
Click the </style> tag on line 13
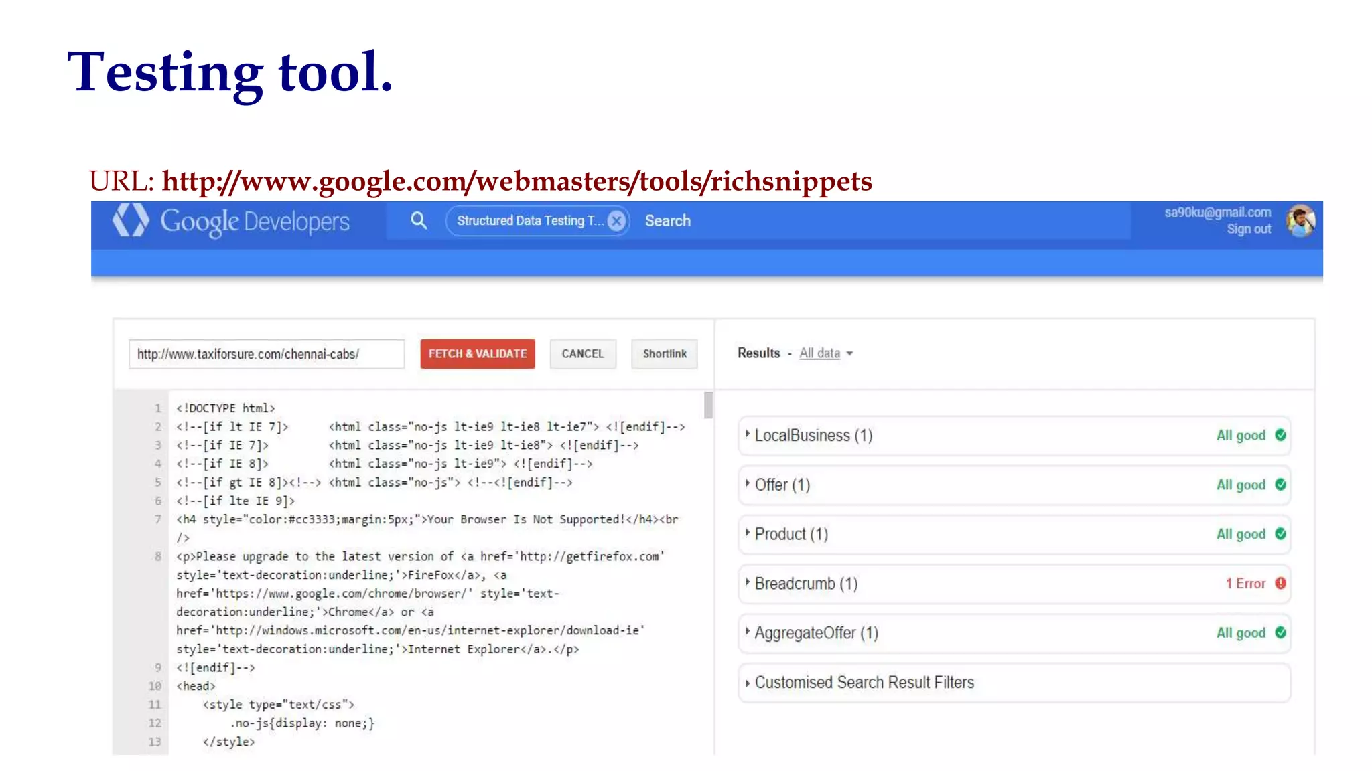(x=229, y=742)
